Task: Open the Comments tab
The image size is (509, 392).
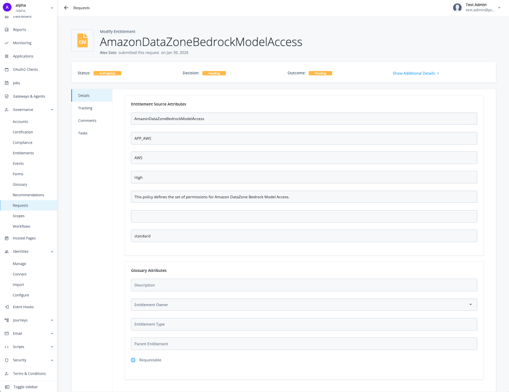Action: 87,121
